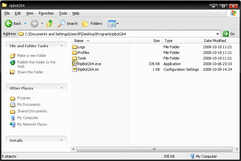Click the Make a new folder link

[32, 56]
